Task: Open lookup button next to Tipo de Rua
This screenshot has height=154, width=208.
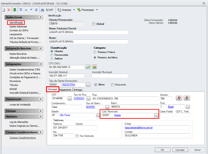Action: coord(88,98)
